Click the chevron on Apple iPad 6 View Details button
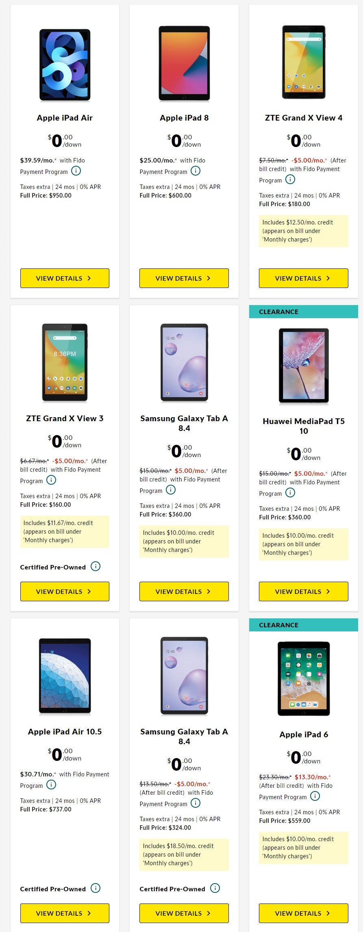The height and width of the screenshot is (932, 363). (x=328, y=913)
